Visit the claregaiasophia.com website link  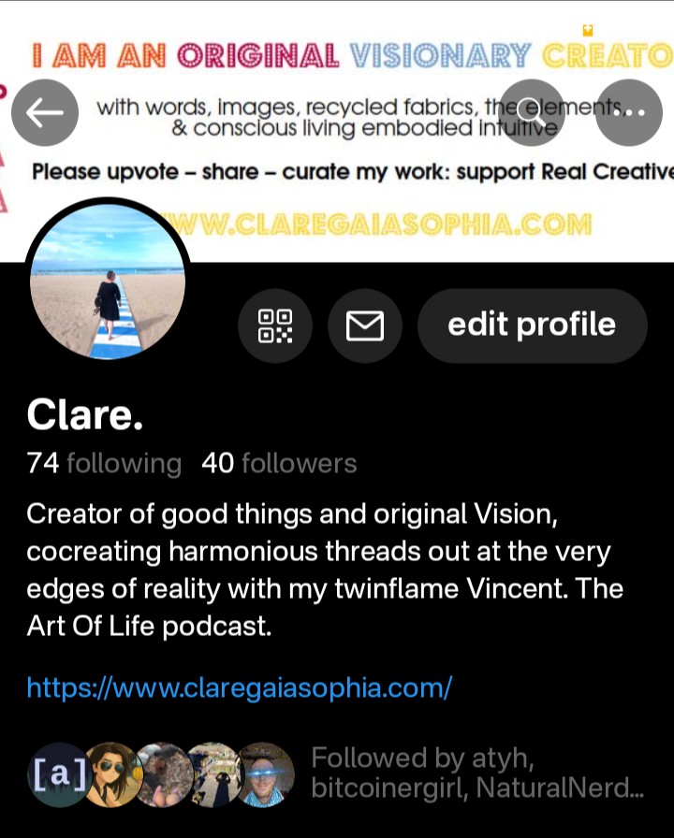[239, 687]
